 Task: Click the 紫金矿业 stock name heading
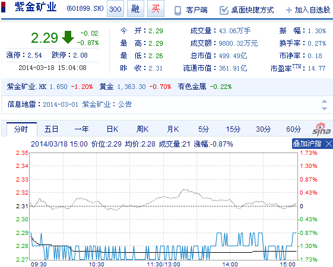click(36, 7)
